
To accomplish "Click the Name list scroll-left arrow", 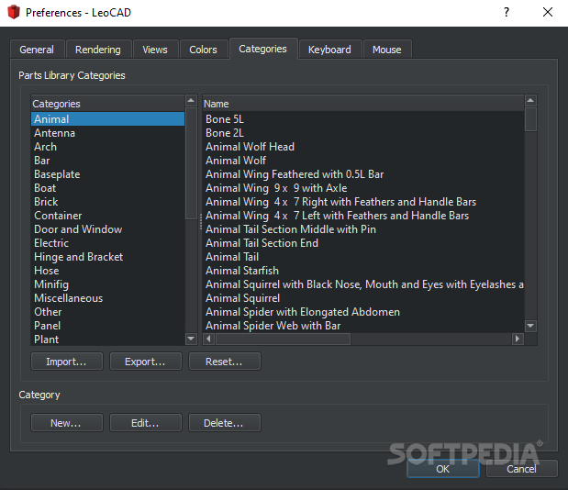I will pyautogui.click(x=208, y=339).
